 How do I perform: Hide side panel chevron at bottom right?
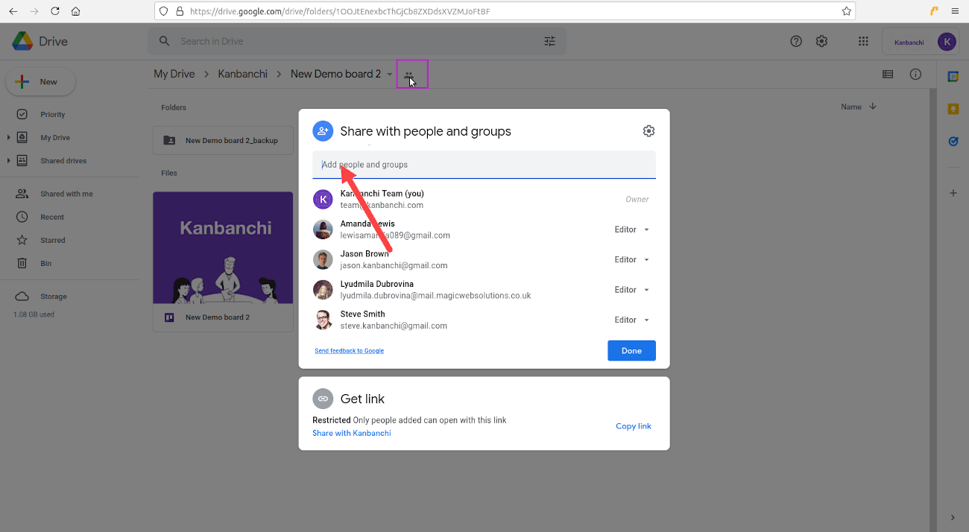point(953,517)
